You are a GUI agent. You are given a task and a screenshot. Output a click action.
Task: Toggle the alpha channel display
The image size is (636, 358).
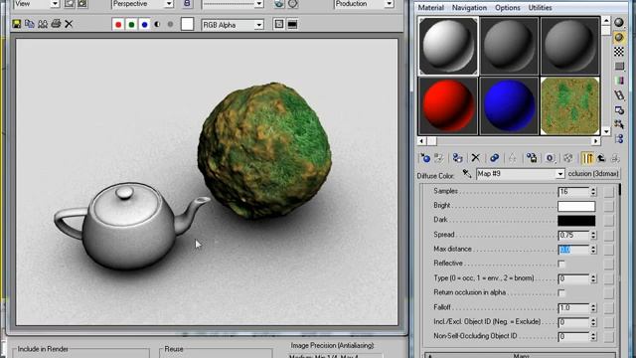pyautogui.click(x=157, y=25)
